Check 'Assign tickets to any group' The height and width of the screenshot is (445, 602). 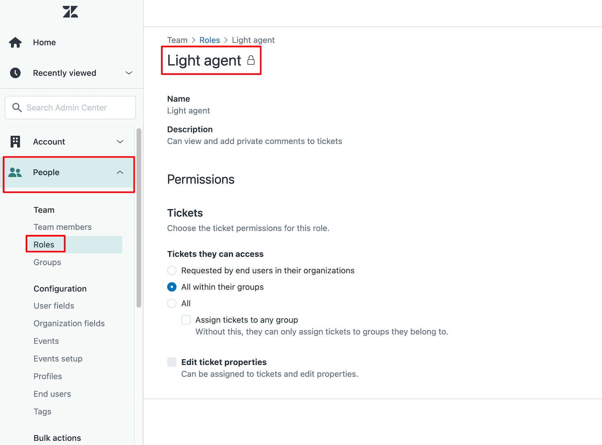(x=186, y=320)
